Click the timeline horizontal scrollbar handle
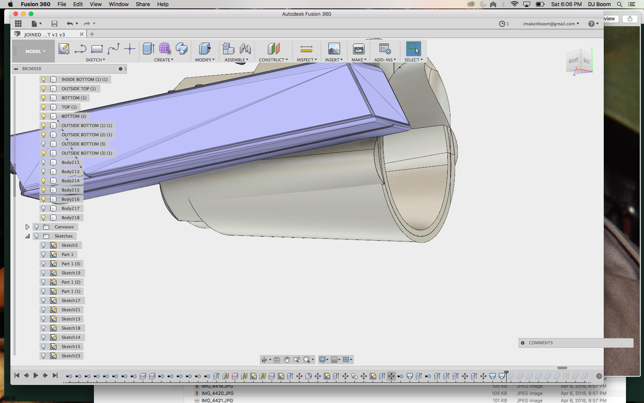 [562, 368]
